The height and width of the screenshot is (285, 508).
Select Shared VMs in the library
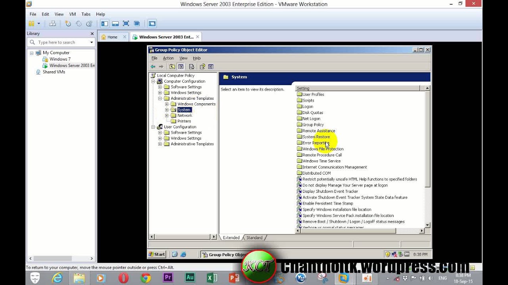tap(54, 72)
